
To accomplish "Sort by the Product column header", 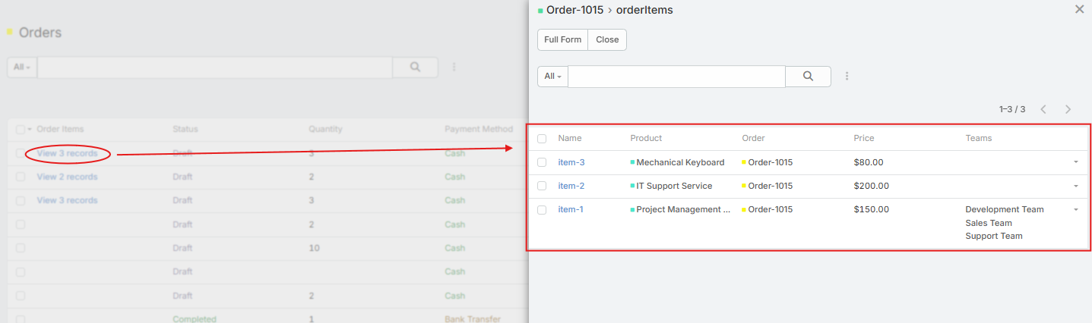I will (646, 138).
